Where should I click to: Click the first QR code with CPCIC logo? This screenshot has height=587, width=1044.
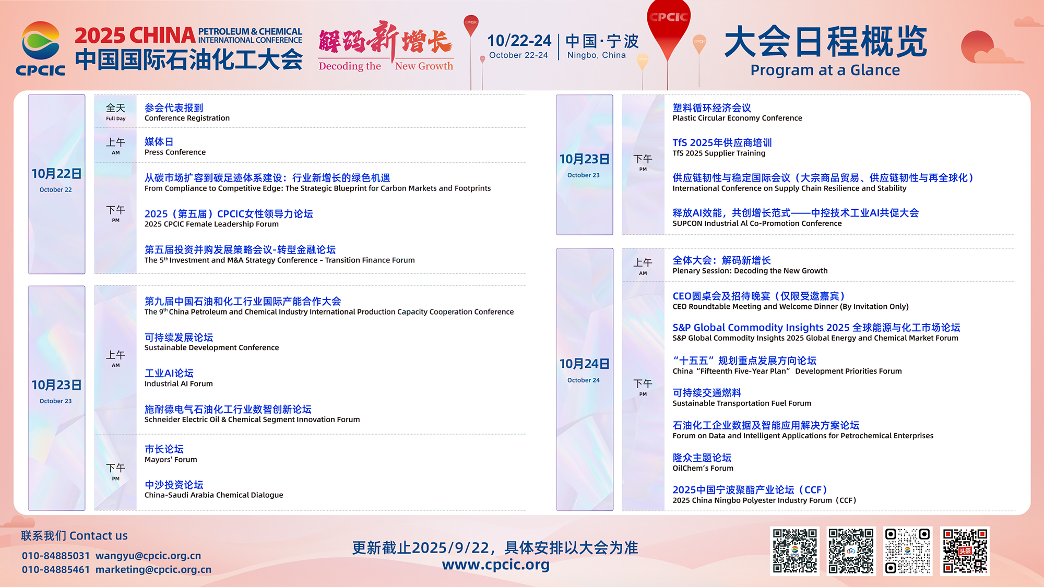(x=794, y=551)
